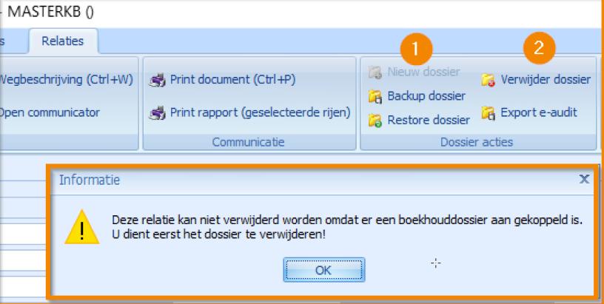Click the Nieuw dossier folder icon

[x=375, y=72]
